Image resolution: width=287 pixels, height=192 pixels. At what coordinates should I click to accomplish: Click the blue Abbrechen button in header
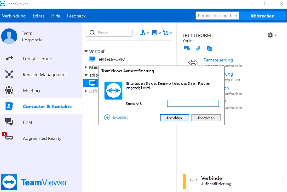click(262, 16)
